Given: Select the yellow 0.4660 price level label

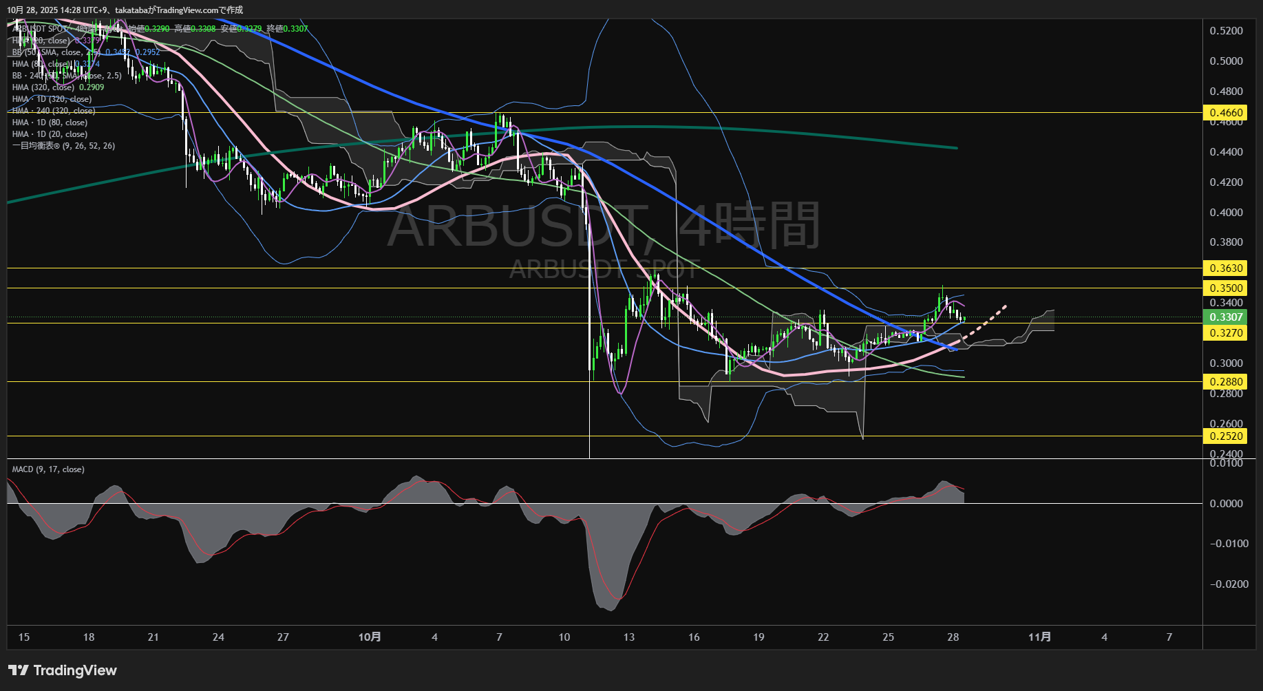Looking at the screenshot, I should [1226, 113].
